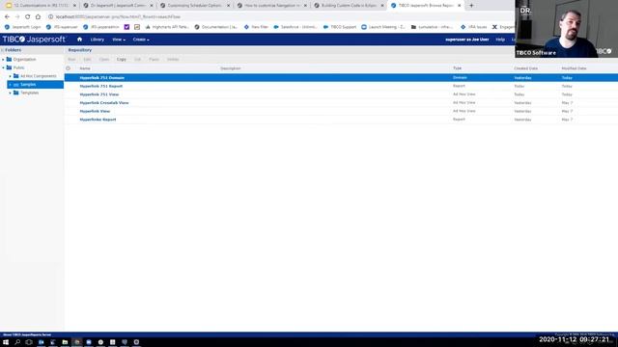Open Hyperlink 751 Report
Image resolution: width=618 pixels, height=347 pixels.
(100, 86)
